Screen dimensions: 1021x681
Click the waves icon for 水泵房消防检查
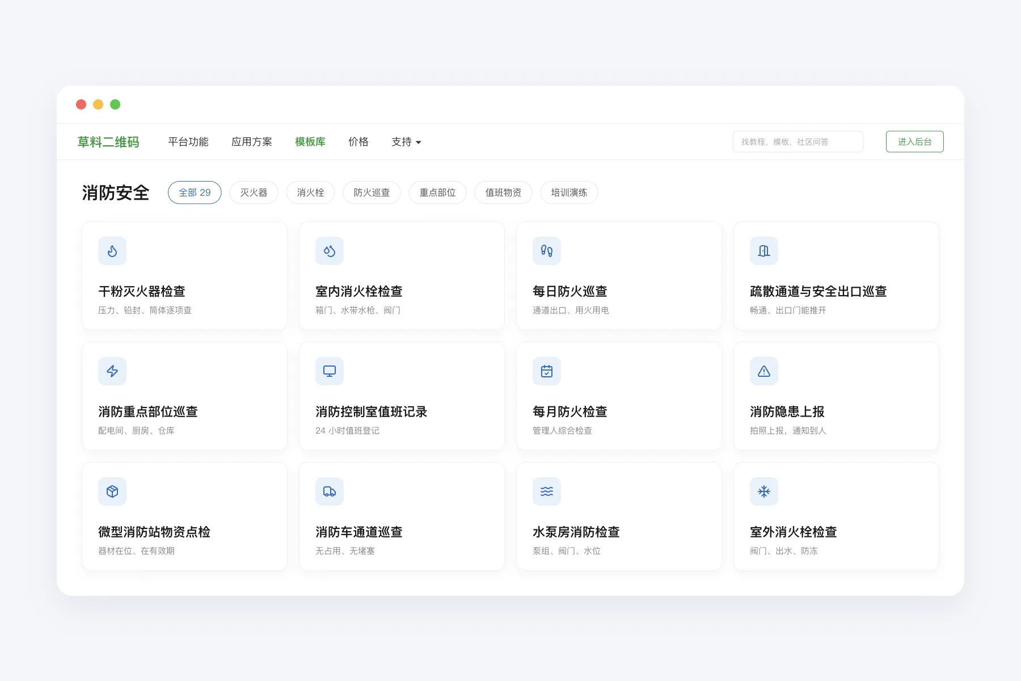point(547,491)
